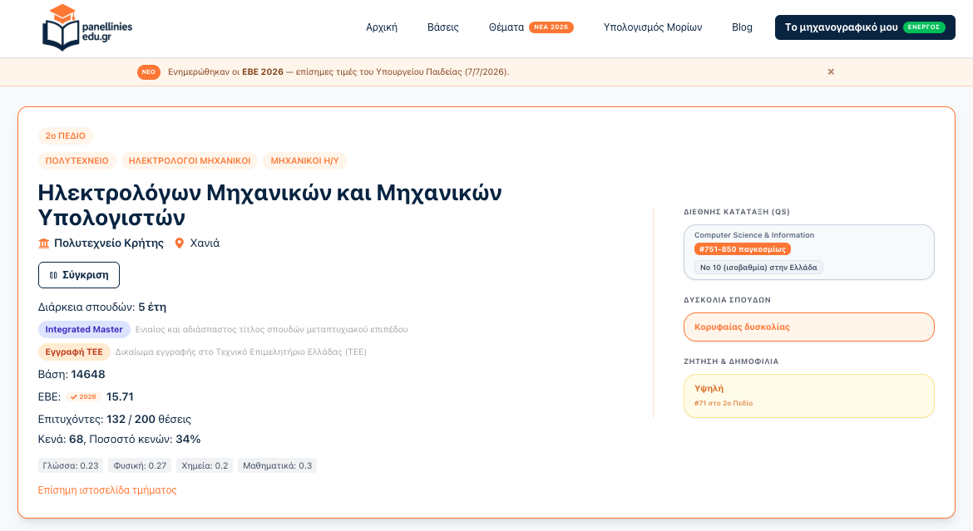The height and width of the screenshot is (531, 973).
Task: Click the Χημεία: 0.2 coefficient chip
Action: pyautogui.click(x=205, y=466)
